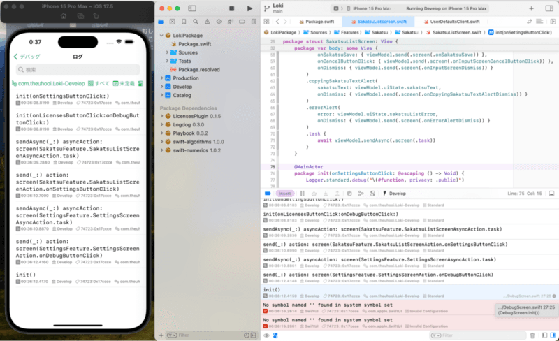Open the Project navigator folder icon
Screen dimensions: 559x341
pyautogui.click(x=161, y=22)
